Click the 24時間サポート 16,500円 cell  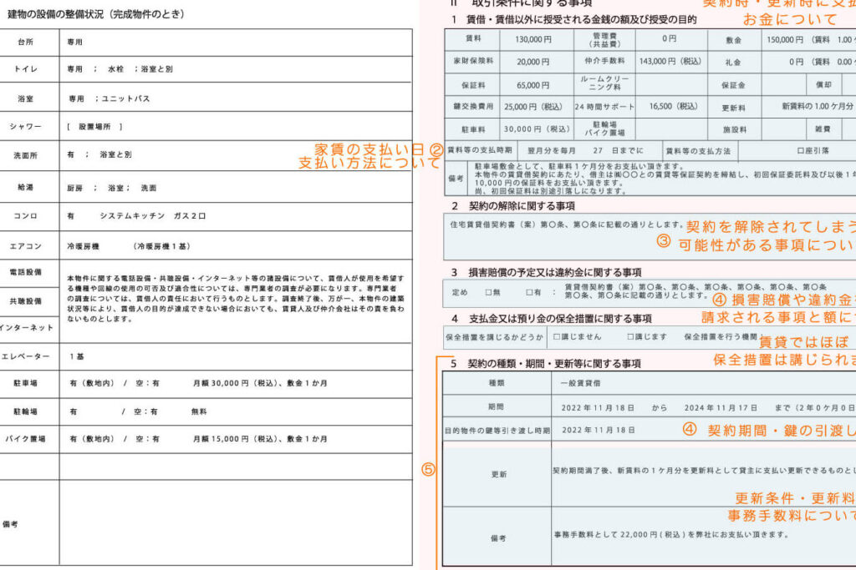673,107
